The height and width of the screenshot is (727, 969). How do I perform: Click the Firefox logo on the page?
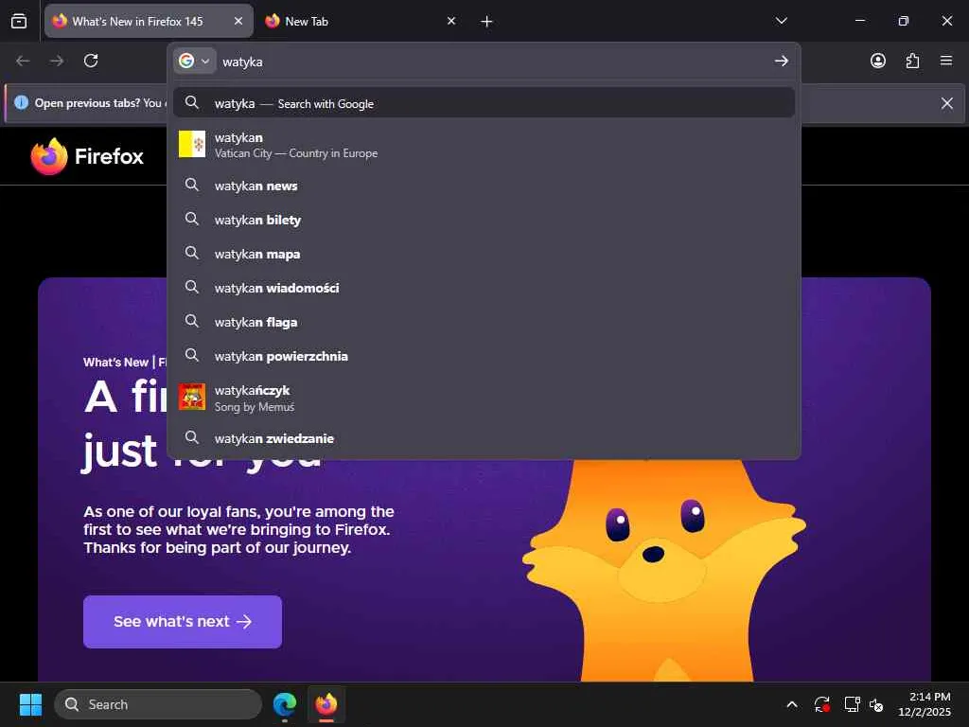87,156
